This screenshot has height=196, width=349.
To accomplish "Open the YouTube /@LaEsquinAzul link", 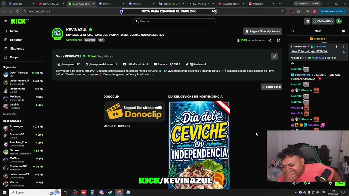I will [135, 64].
